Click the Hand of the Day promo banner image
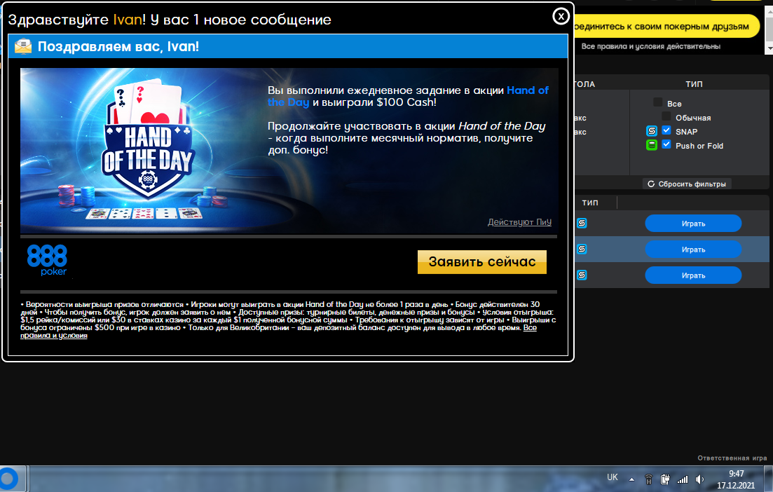This screenshot has height=492, width=773. tap(289, 151)
